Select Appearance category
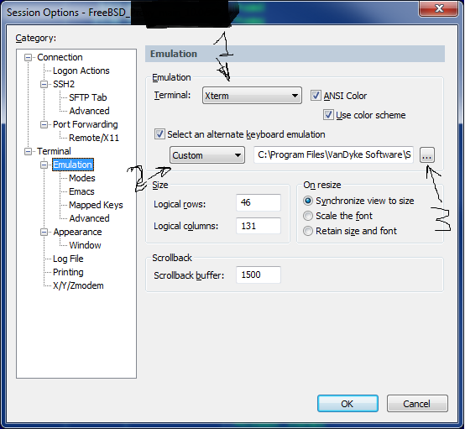Viewport: 465px width, 429px height. click(x=77, y=232)
